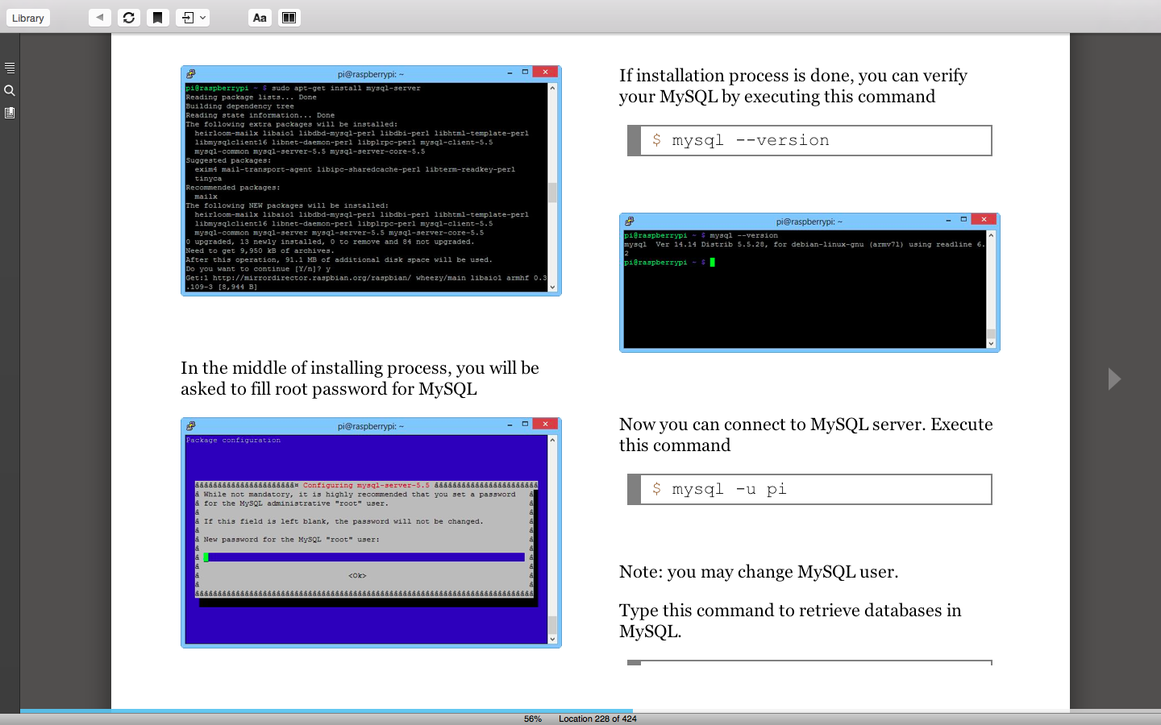Open the table of contents sidebar icon
The width and height of the screenshot is (1161, 725).
click(10, 68)
